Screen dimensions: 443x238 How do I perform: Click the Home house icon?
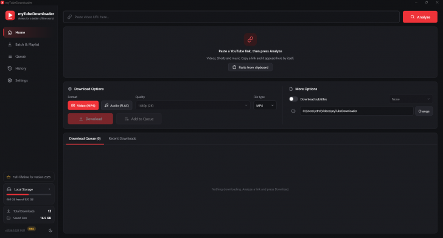click(10, 32)
